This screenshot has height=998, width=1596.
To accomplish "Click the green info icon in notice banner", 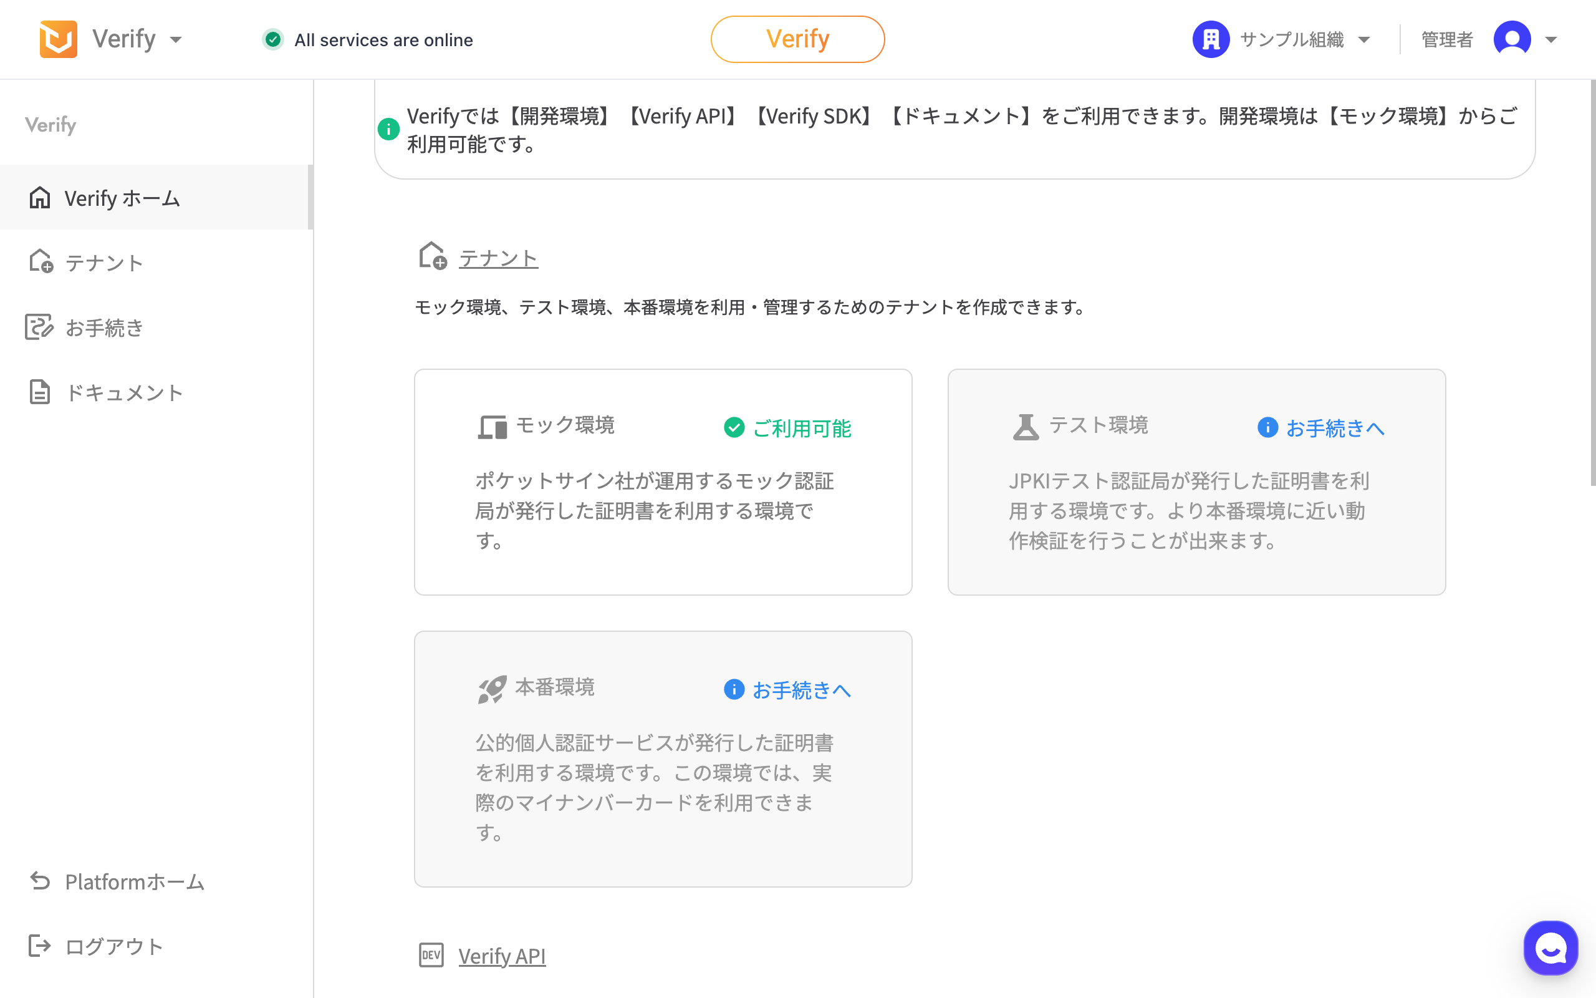I will 388,129.
